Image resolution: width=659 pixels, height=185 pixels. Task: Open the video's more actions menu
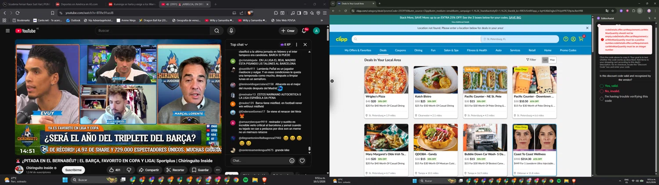click(217, 170)
